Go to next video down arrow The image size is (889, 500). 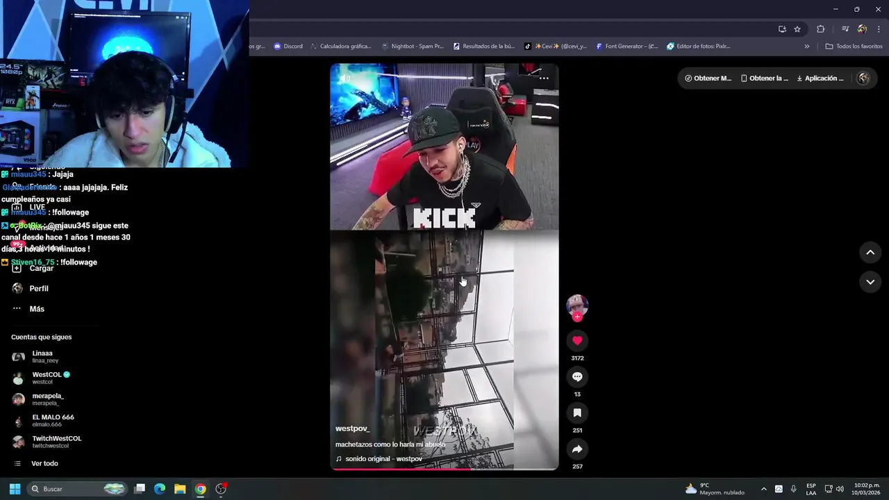click(870, 282)
